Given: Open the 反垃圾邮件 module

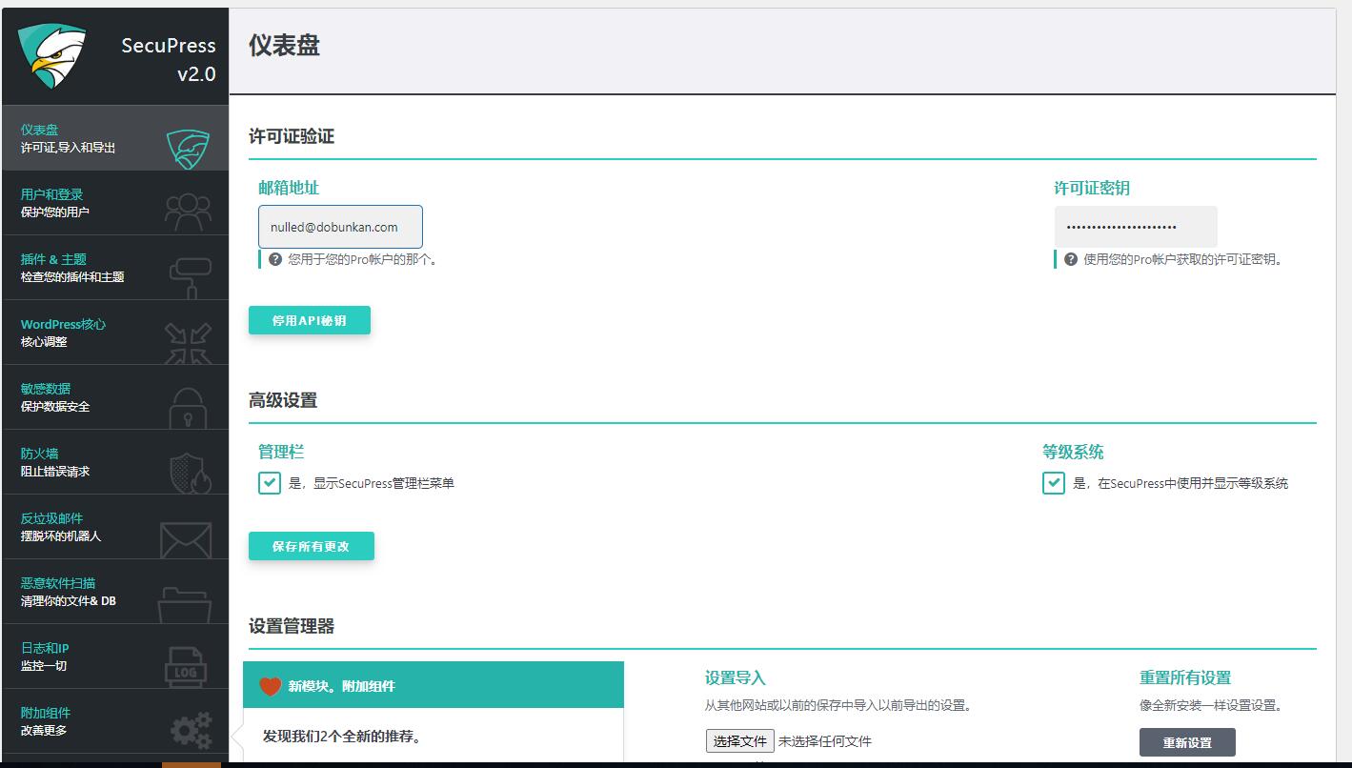Looking at the screenshot, I should coord(115,527).
